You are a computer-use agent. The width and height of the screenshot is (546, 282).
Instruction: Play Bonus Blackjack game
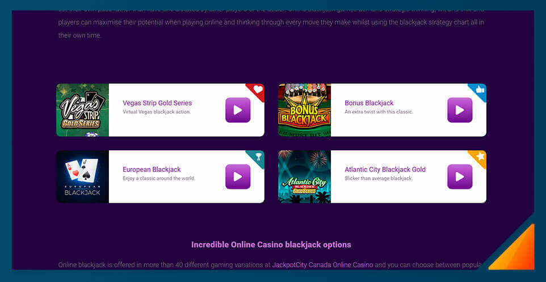(x=460, y=110)
